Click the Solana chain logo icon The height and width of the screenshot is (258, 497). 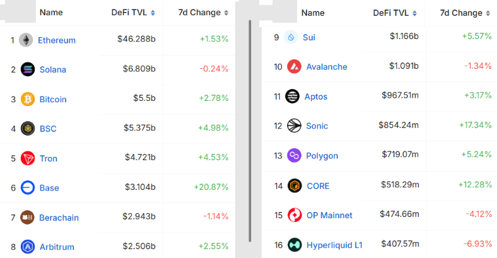tap(28, 69)
